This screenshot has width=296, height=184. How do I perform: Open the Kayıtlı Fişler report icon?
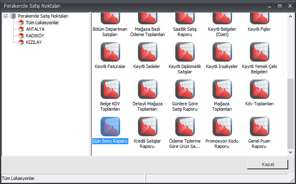coord(260,19)
